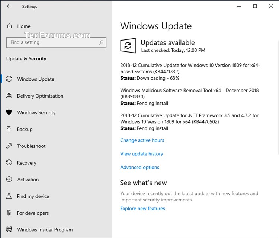Click the Last checked: Today, 12:00 PM text
Screen dimensions: 279x238
pos(173,50)
